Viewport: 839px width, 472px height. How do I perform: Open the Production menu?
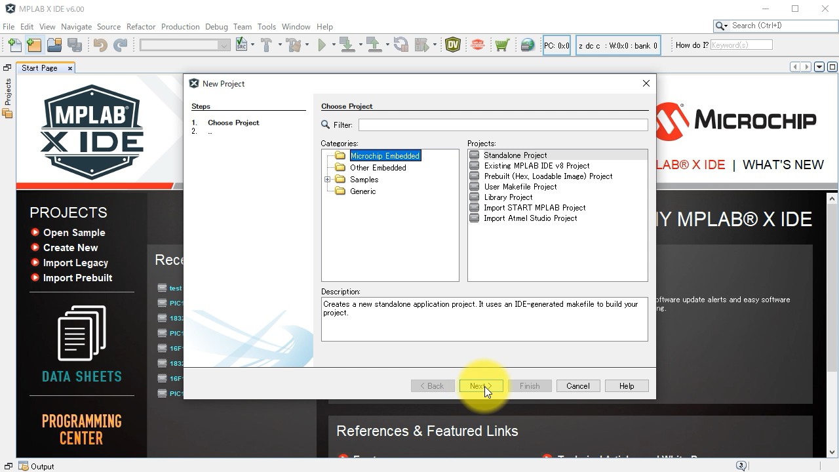[x=180, y=27]
